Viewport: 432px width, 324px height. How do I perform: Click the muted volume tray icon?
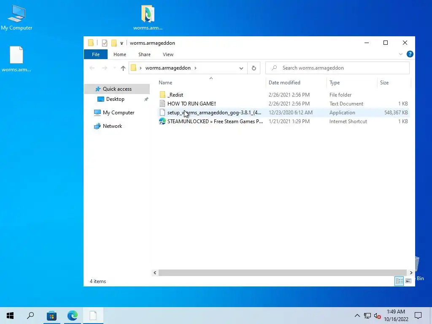click(378, 316)
